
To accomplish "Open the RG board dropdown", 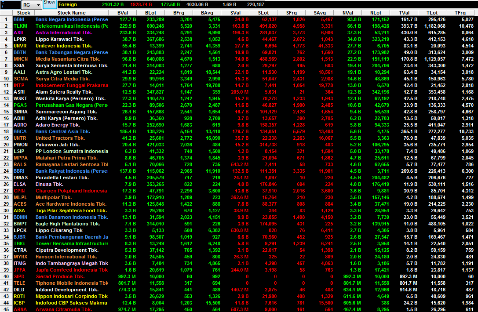I will point(32,5).
